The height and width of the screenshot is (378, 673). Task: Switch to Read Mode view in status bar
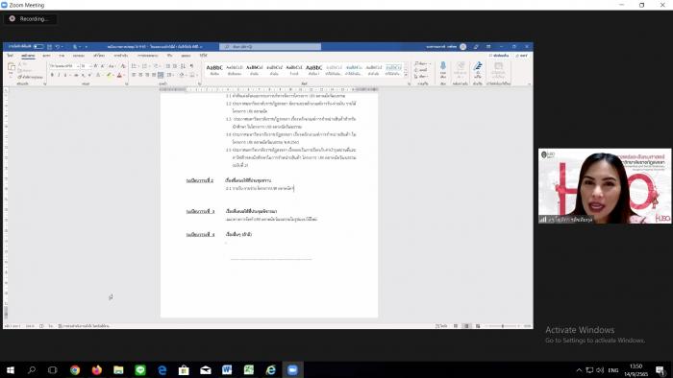(456, 326)
